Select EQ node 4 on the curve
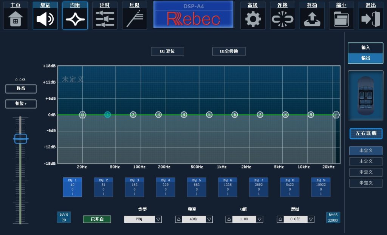Screen dimensions: 387x235 tap(184, 114)
